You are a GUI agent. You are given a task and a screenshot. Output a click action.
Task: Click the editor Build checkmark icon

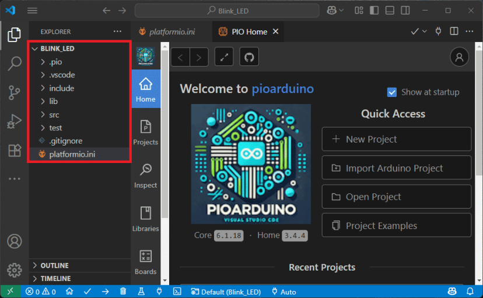click(415, 32)
